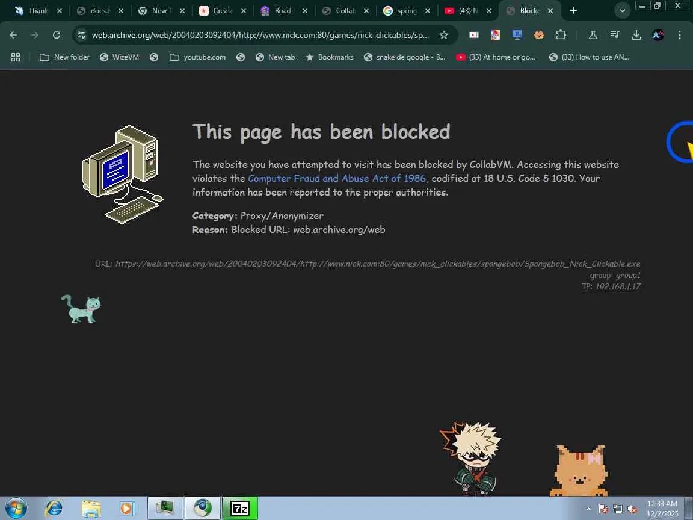The height and width of the screenshot is (520, 693).
Task: Open the Action Center flag icon
Action: pyautogui.click(x=603, y=509)
